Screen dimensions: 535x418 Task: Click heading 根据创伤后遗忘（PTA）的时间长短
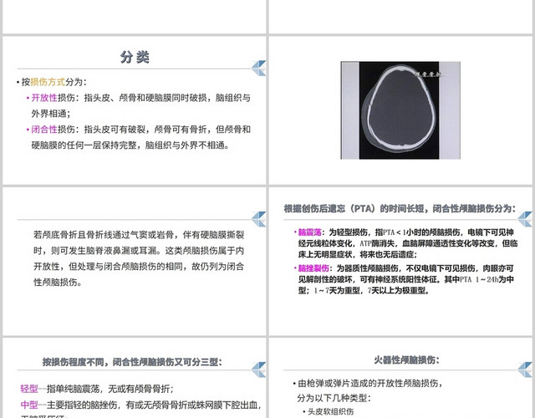tap(400, 208)
